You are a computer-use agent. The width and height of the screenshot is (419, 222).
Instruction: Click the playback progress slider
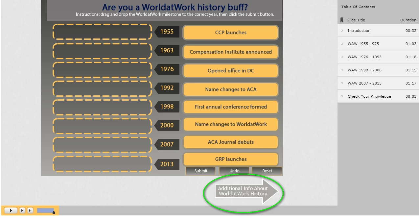pos(46,210)
